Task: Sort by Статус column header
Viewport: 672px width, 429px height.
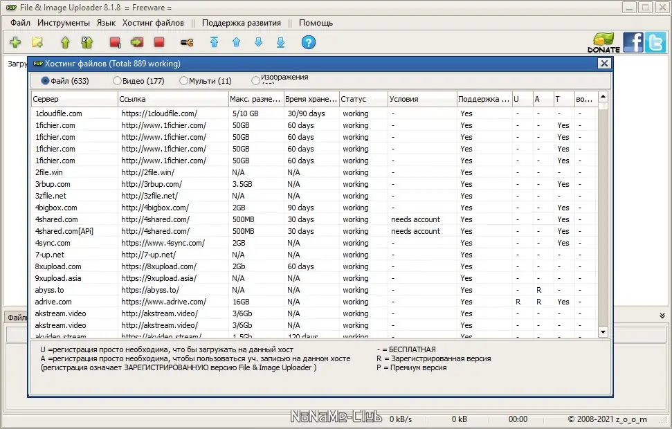Action: (363, 99)
